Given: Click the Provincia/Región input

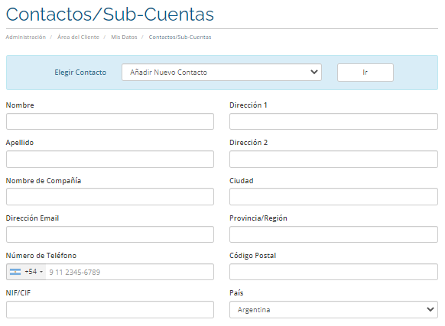Looking at the screenshot, I should [333, 234].
